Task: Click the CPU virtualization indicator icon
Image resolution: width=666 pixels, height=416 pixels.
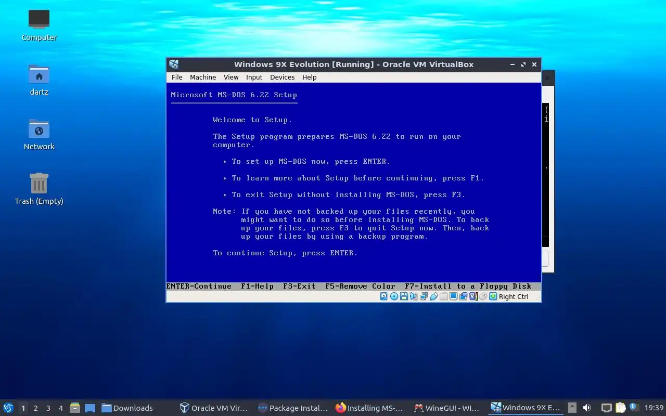Action: pyautogui.click(x=473, y=296)
